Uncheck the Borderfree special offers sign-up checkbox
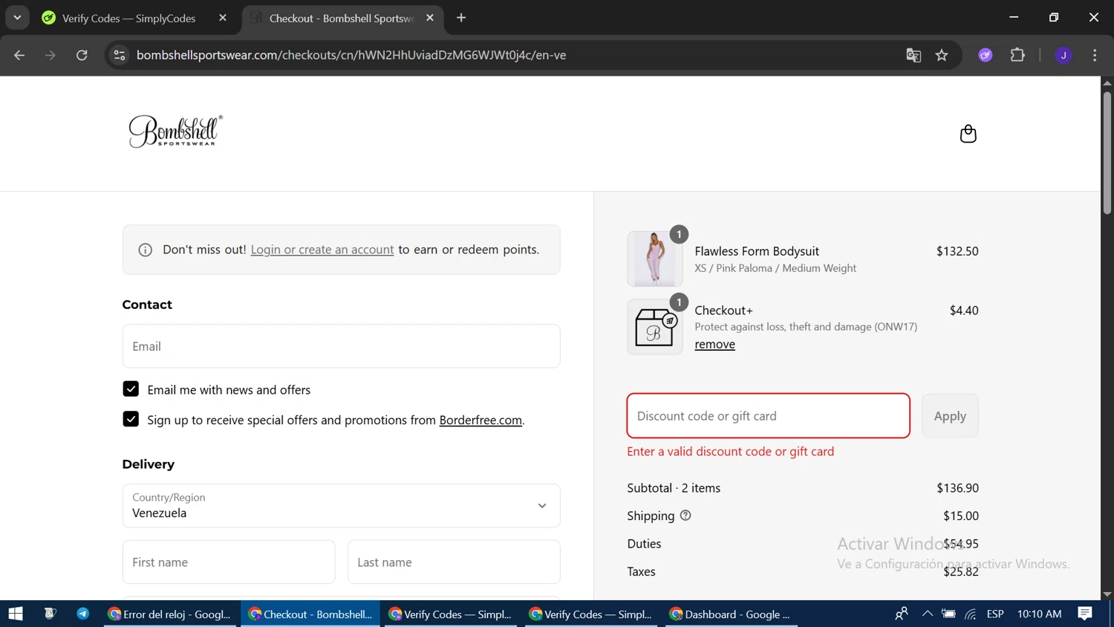The height and width of the screenshot is (627, 1114). click(x=131, y=419)
